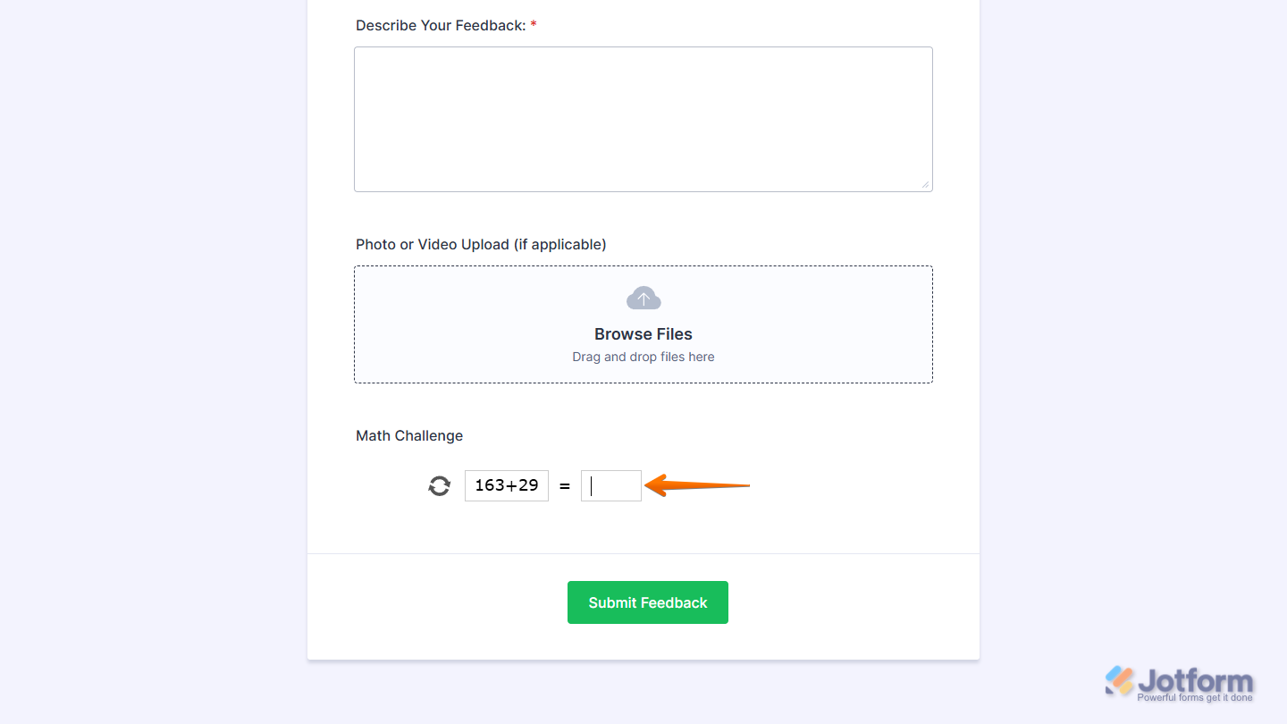The height and width of the screenshot is (724, 1287).
Task: Click the Math Challenge label
Action: tap(408, 435)
